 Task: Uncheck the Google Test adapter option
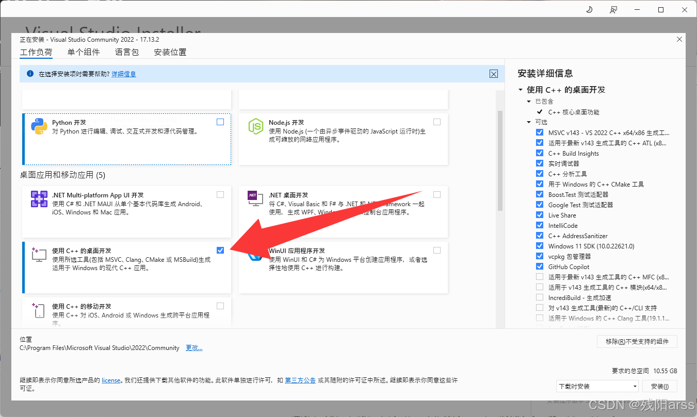pyautogui.click(x=540, y=205)
